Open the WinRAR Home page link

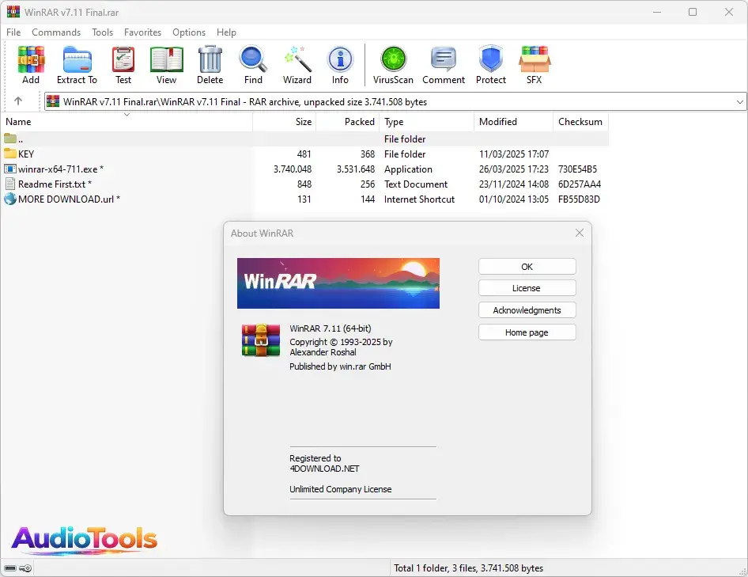[527, 332]
